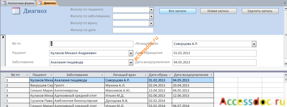Click the select-all corner box of the datasheet

(3, 75)
